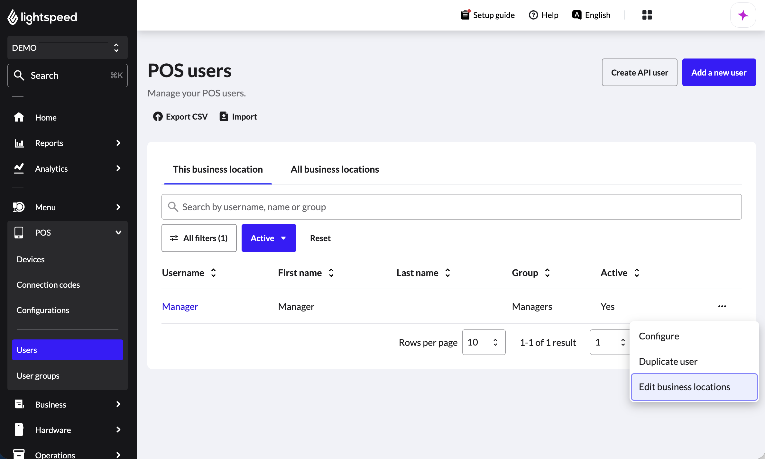
Task: Open the row actions ellipsis for Manager
Action: click(722, 306)
